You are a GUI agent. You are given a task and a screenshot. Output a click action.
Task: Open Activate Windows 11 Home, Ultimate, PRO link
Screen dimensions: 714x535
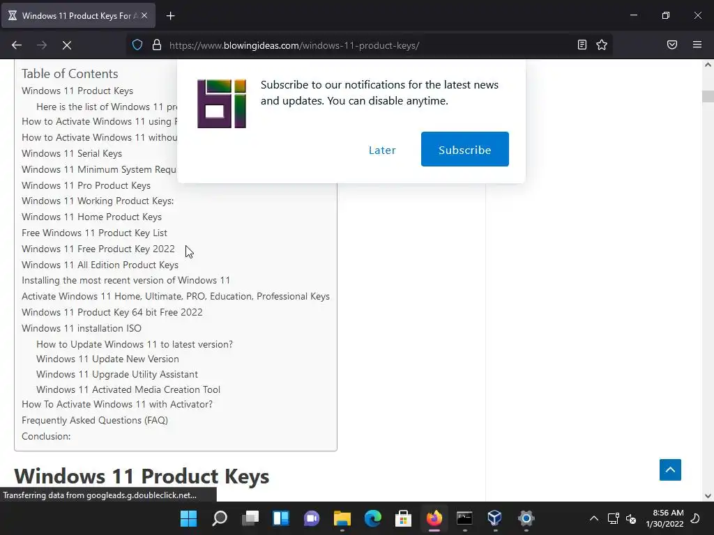(x=175, y=296)
